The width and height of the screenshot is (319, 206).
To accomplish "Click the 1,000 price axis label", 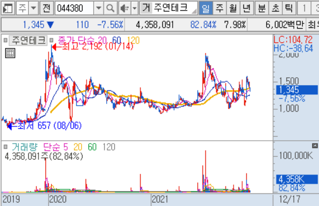I will tap(289, 108).
